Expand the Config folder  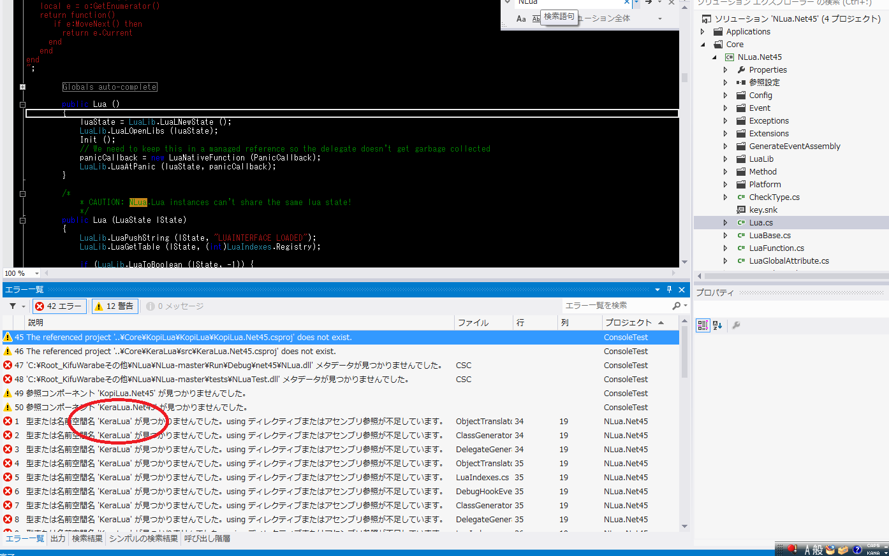click(x=725, y=96)
